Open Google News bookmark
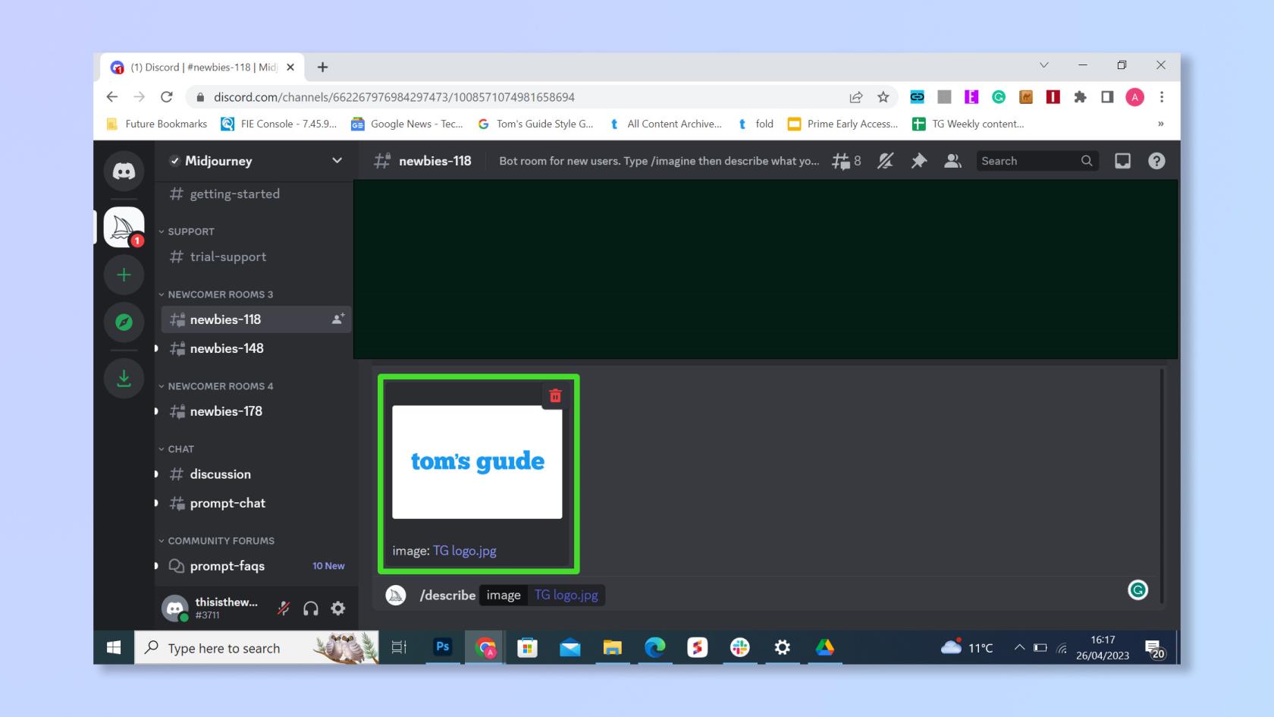The height and width of the screenshot is (717, 1274). pyautogui.click(x=406, y=124)
